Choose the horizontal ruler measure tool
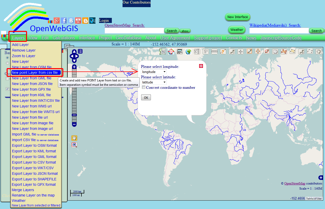 (214, 52)
